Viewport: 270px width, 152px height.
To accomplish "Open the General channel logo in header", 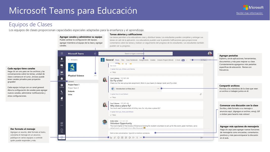I will coord(102,60).
